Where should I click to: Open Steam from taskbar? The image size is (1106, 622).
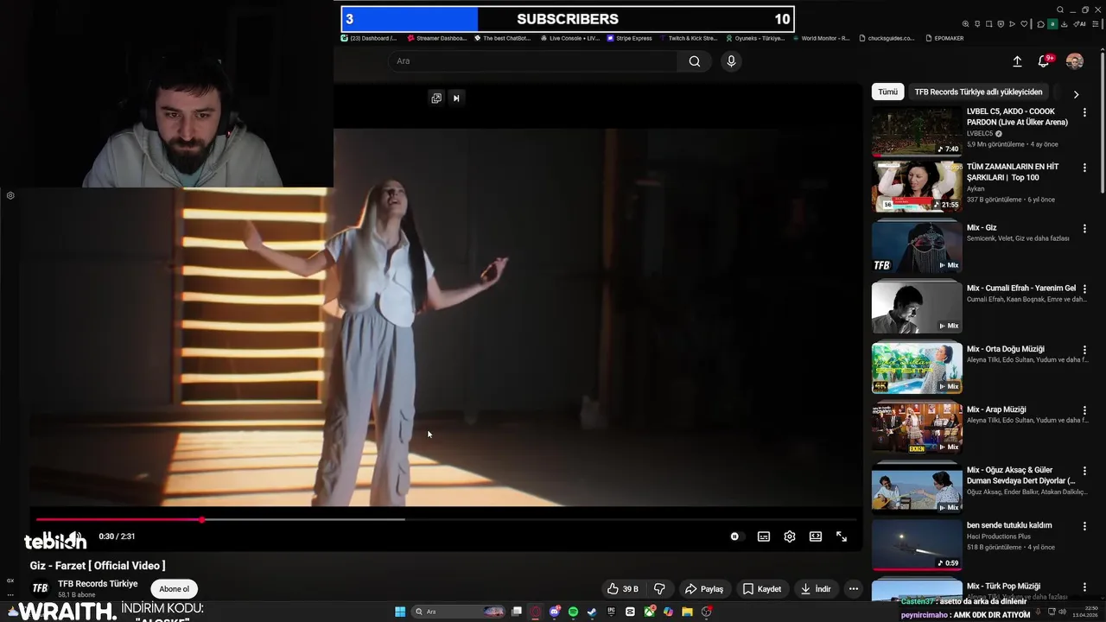(592, 612)
